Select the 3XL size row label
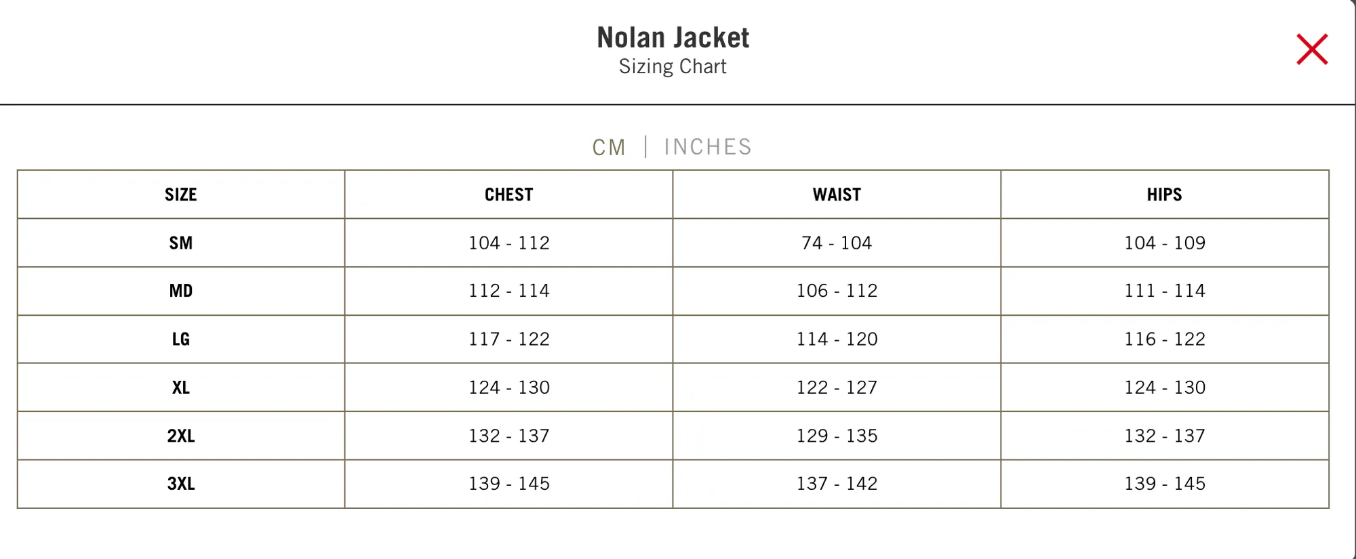This screenshot has width=1356, height=559. (181, 484)
